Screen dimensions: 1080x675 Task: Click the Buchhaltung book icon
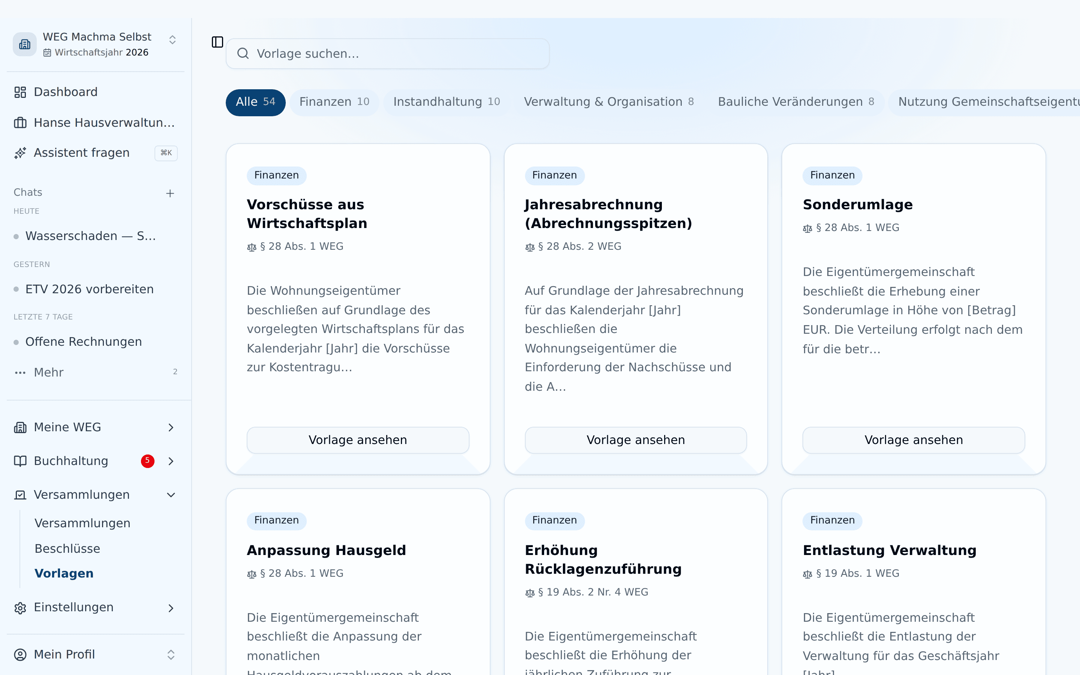pos(20,461)
